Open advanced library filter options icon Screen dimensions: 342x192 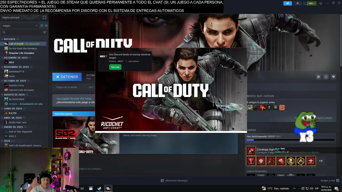[x=44, y=32]
